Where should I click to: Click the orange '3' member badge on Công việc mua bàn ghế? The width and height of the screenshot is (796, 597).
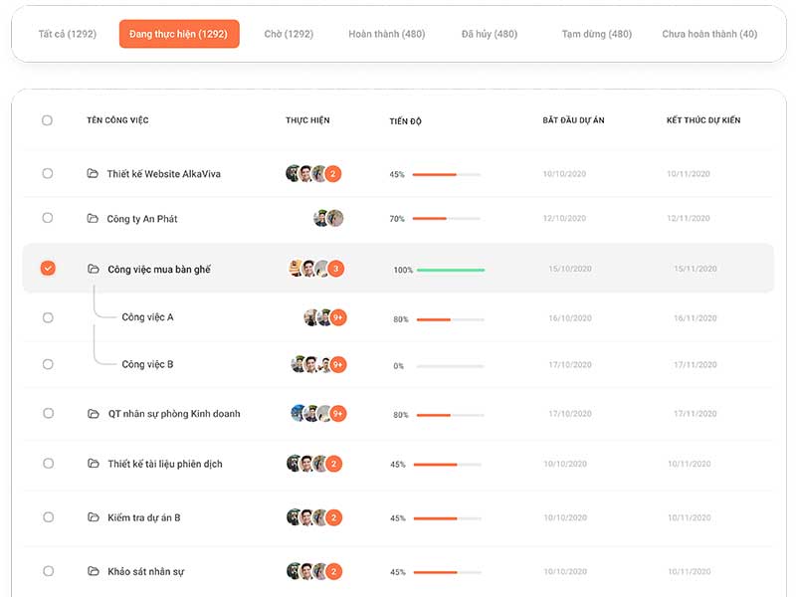tap(335, 269)
